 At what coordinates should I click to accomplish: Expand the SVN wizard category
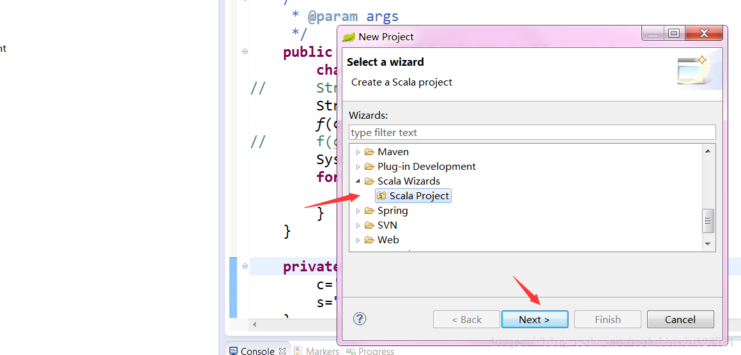358,225
